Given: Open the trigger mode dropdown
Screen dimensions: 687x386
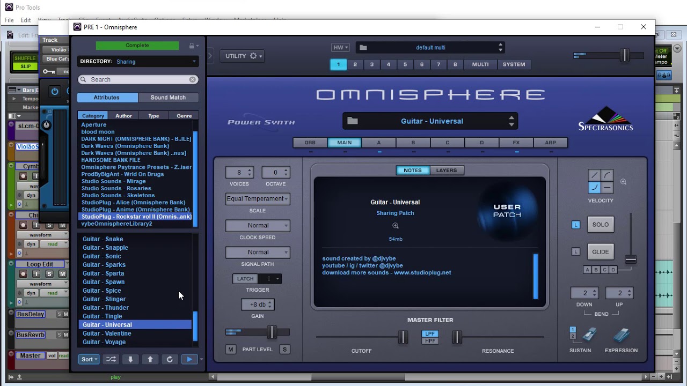Looking at the screenshot, I should coord(270,279).
